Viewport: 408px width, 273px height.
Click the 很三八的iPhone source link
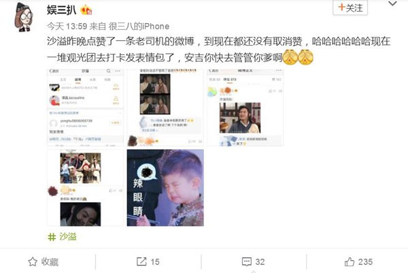pos(139,26)
